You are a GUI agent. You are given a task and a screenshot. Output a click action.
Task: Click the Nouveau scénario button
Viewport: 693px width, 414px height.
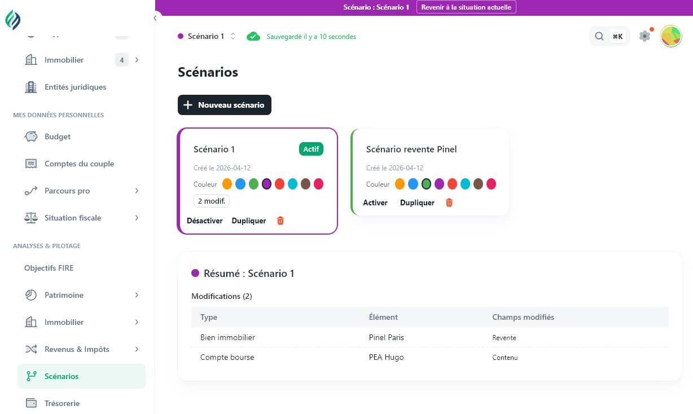click(x=225, y=105)
